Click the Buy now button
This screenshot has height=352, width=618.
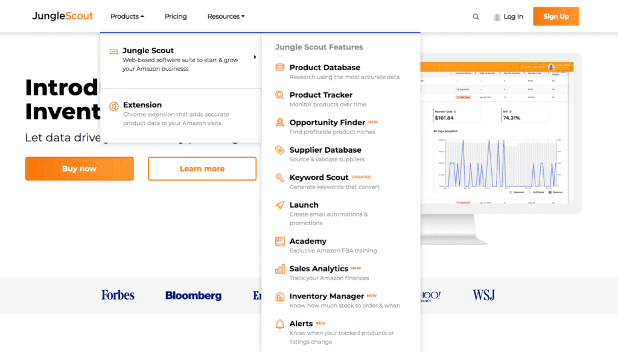point(80,168)
